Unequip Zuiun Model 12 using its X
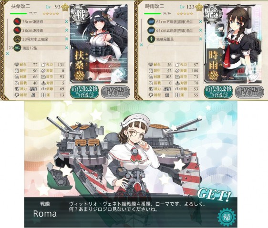This screenshot has height=228, width=268. pos(66,48)
